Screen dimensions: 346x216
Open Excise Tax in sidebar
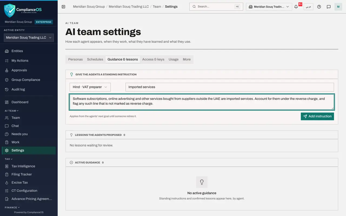pos(29,183)
